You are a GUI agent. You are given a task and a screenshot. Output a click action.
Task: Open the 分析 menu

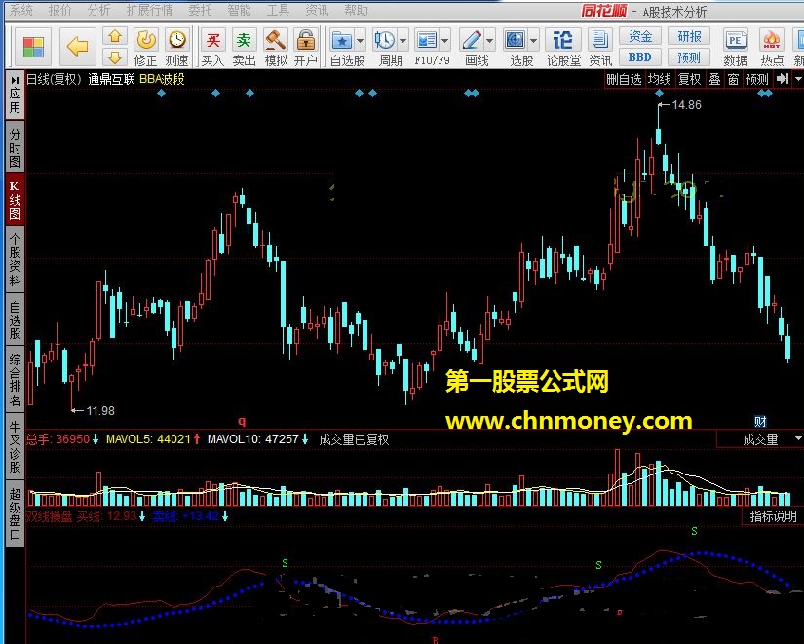[98, 10]
